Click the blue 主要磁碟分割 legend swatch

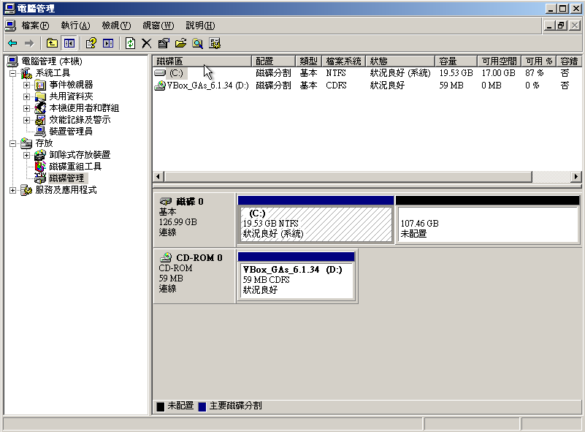202,406
